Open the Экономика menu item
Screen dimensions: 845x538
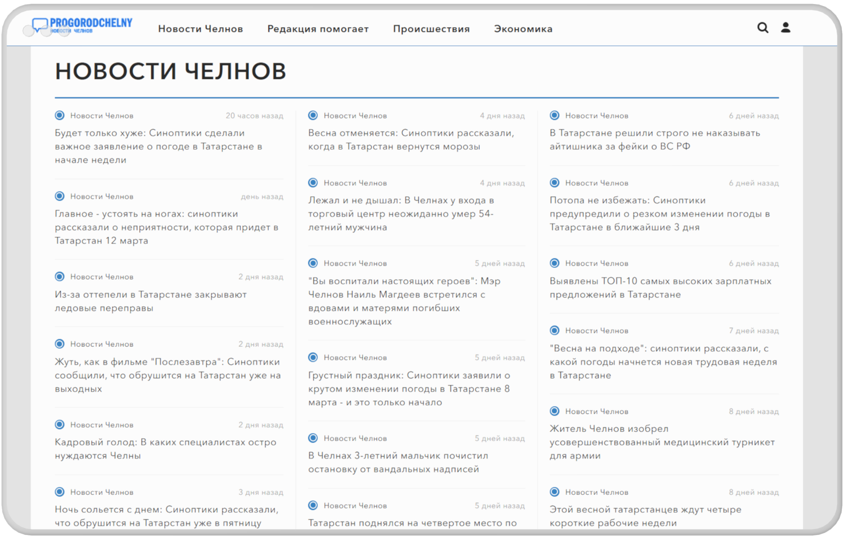523,29
